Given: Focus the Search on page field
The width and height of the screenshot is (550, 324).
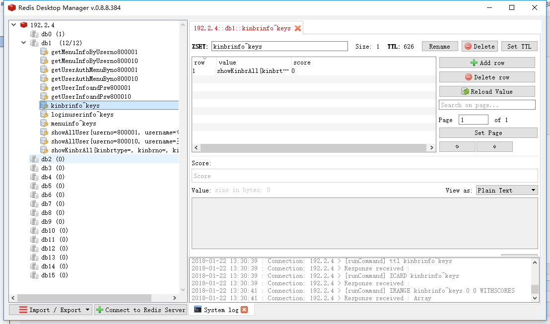Looking at the screenshot, I should [487, 105].
